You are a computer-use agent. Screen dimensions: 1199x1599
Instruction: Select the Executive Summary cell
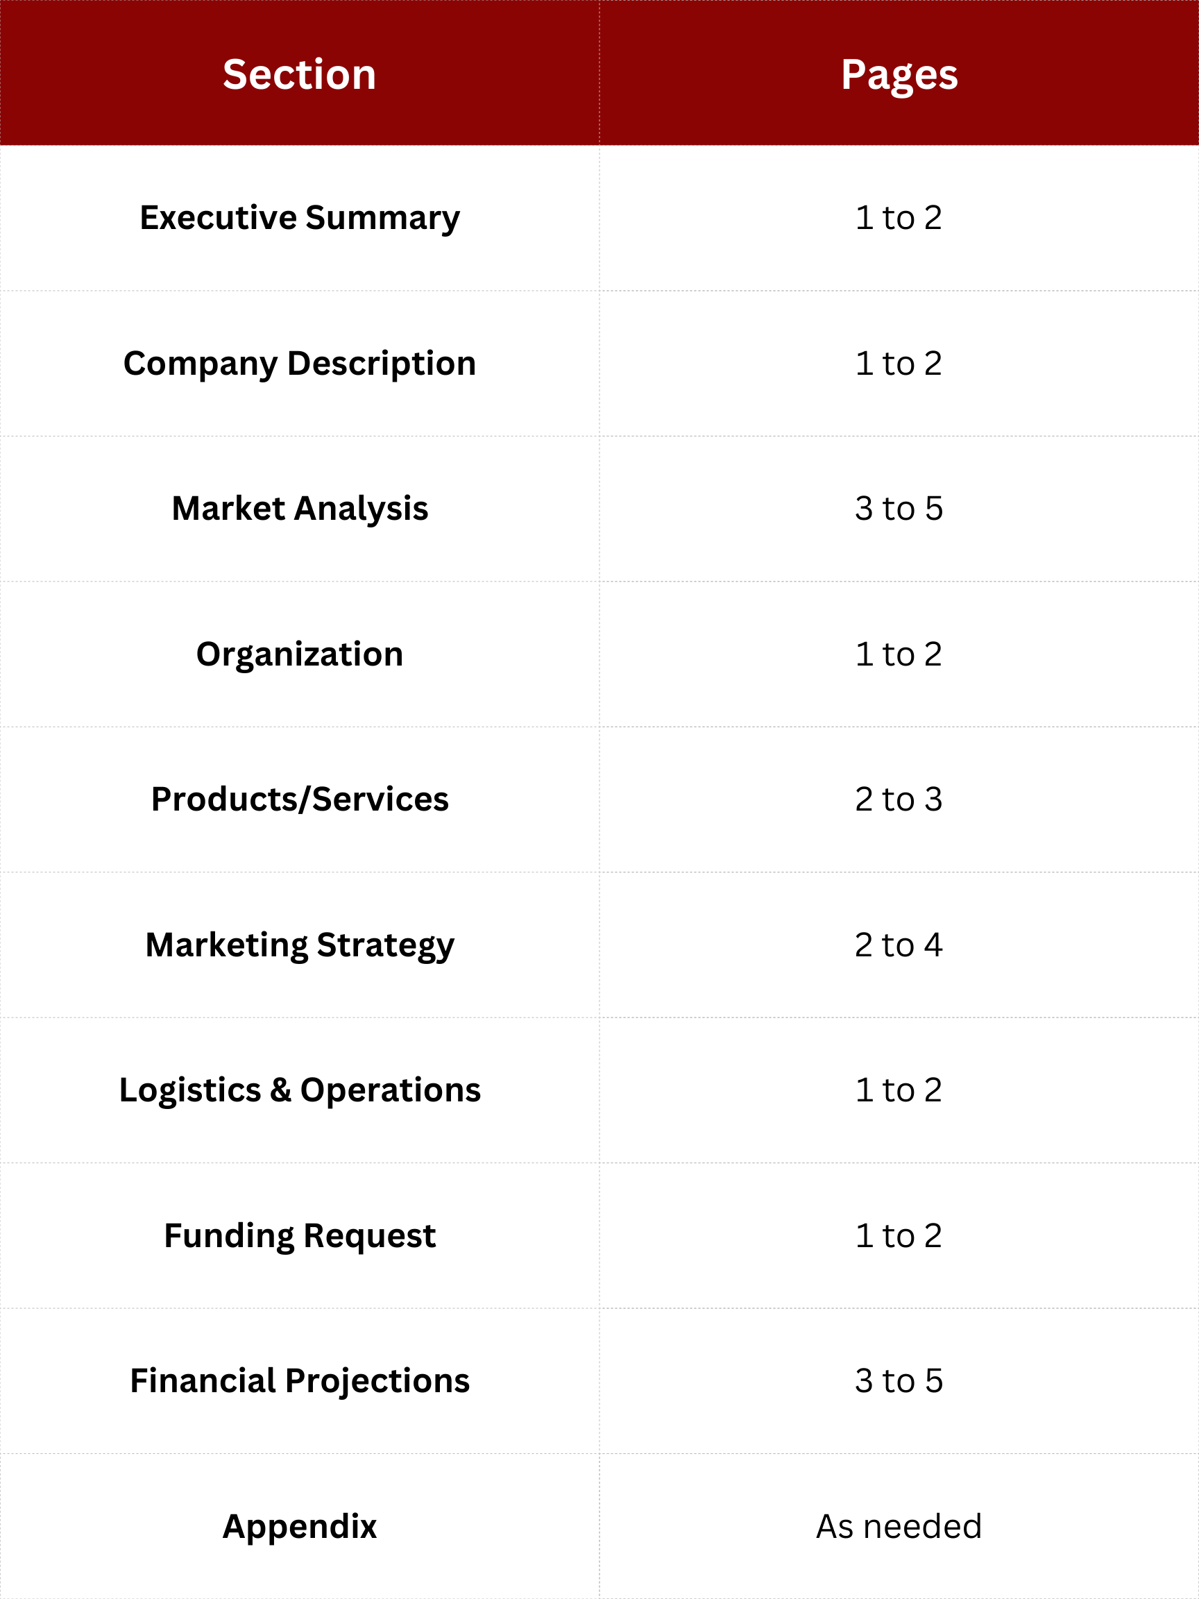click(299, 218)
